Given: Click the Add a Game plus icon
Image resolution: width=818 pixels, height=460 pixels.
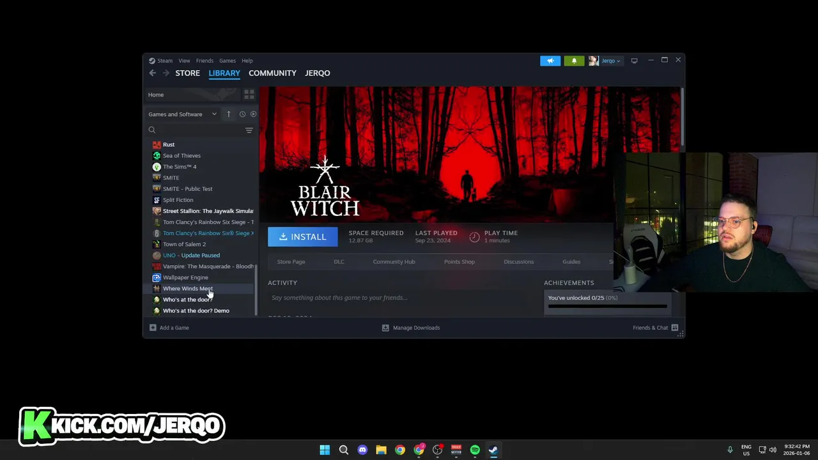Looking at the screenshot, I should [153, 328].
